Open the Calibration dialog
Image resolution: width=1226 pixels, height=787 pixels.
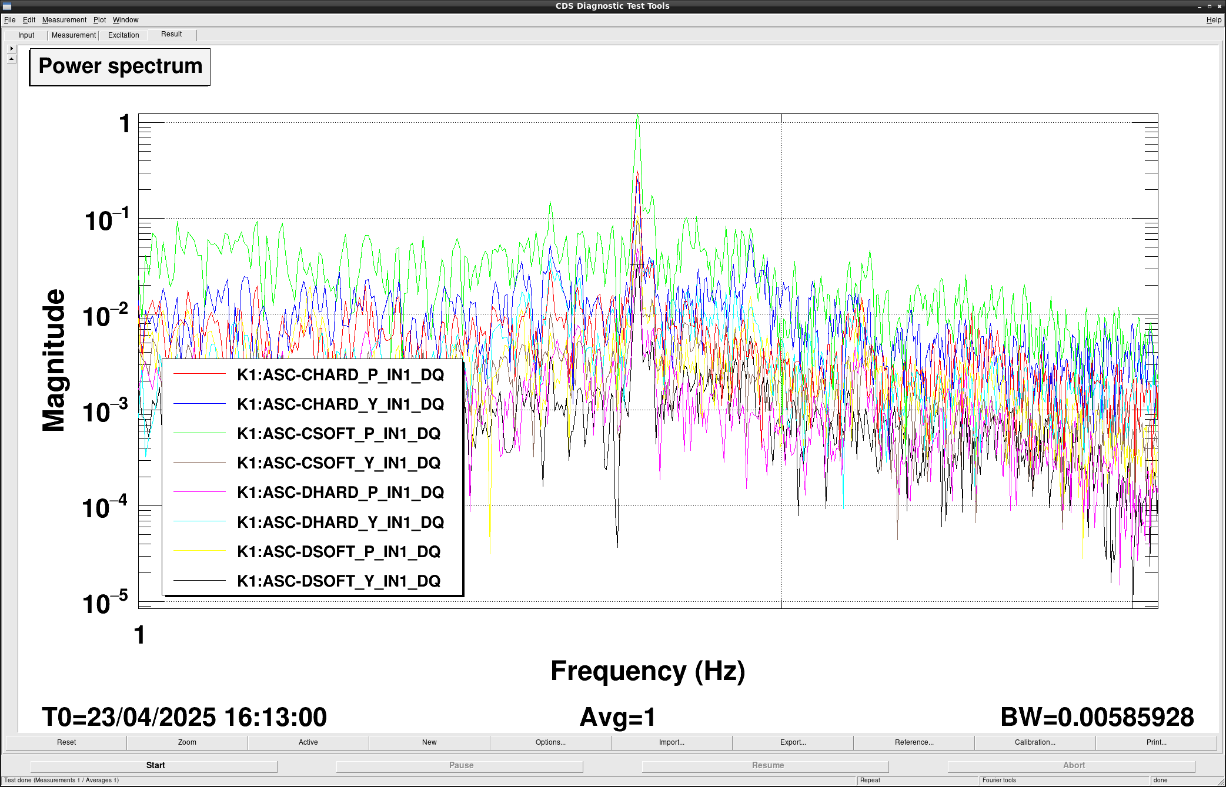(1035, 742)
